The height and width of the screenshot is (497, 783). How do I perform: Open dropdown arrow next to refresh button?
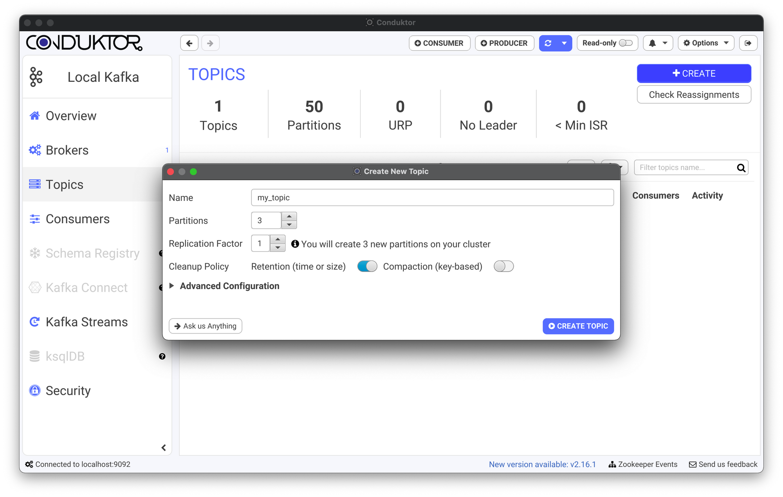click(x=564, y=43)
